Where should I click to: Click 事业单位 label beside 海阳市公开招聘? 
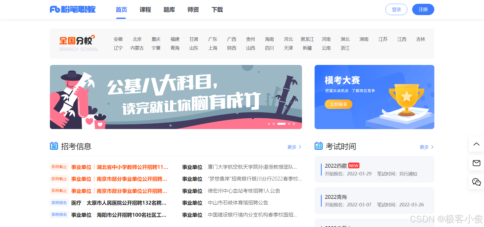81,215
